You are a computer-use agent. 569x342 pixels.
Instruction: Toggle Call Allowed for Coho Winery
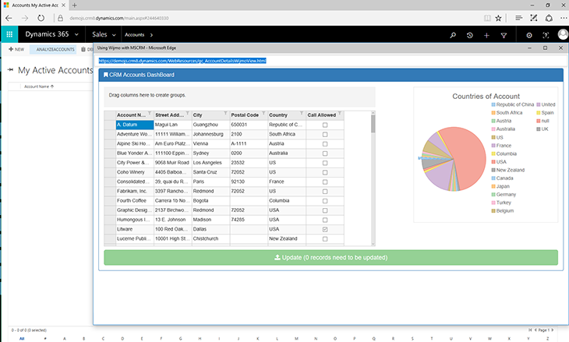pyautogui.click(x=325, y=172)
